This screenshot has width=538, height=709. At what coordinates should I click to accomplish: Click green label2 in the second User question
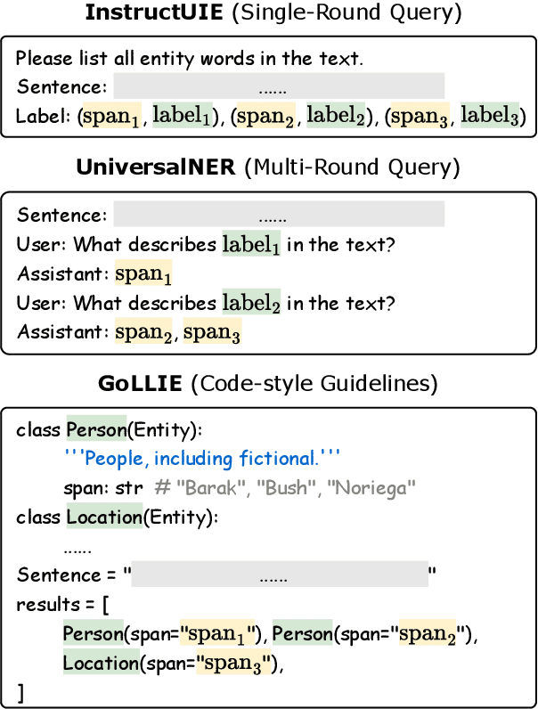point(251,304)
